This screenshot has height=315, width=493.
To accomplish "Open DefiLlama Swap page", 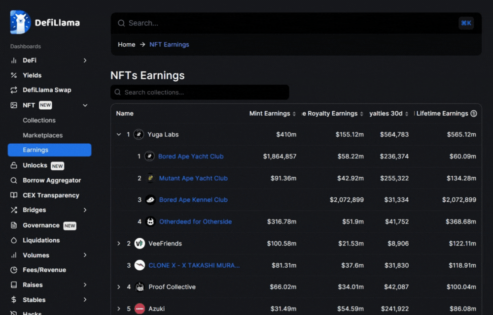I will (47, 90).
